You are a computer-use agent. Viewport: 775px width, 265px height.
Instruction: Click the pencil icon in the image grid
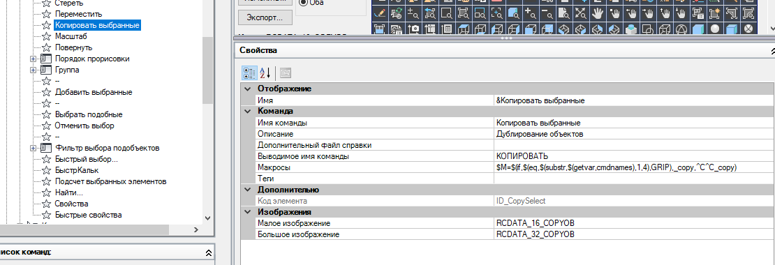pos(380,13)
